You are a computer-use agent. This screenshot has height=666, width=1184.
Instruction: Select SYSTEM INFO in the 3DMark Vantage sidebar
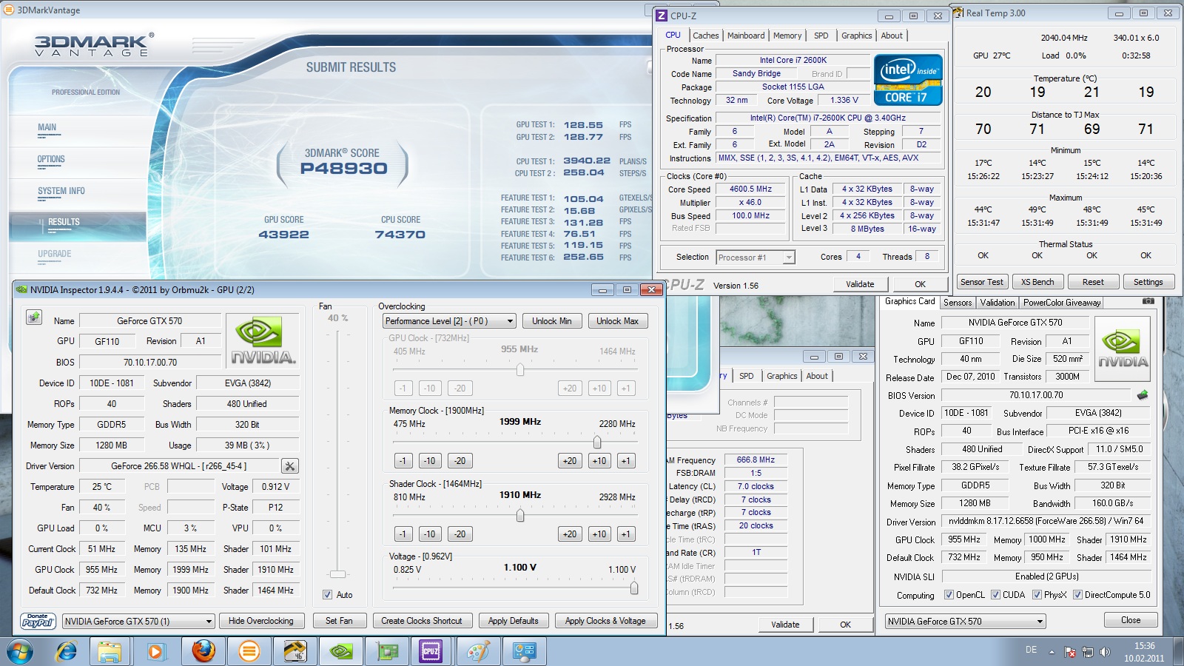61,191
